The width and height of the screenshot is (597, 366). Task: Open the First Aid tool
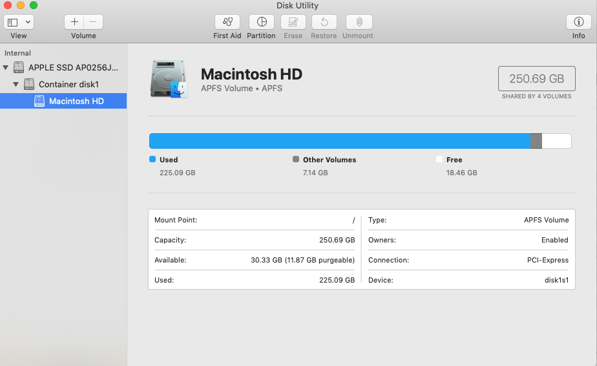[227, 22]
